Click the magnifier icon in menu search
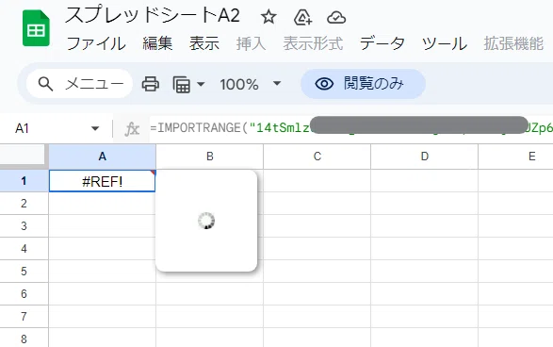The height and width of the screenshot is (347, 553). 45,84
